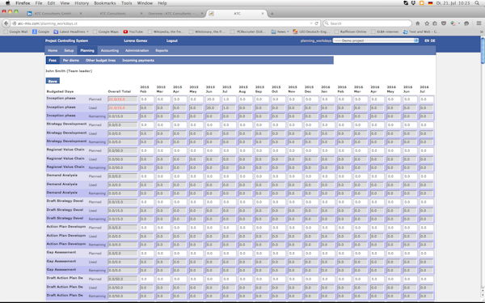Open the News bookmarks folder
485x303 pixels.
[x=280, y=32]
